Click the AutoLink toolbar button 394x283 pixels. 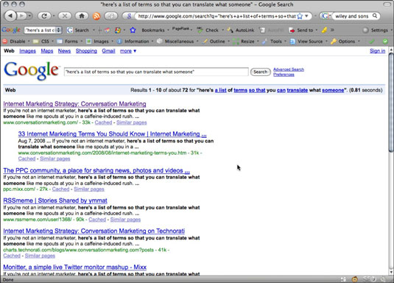pos(241,30)
